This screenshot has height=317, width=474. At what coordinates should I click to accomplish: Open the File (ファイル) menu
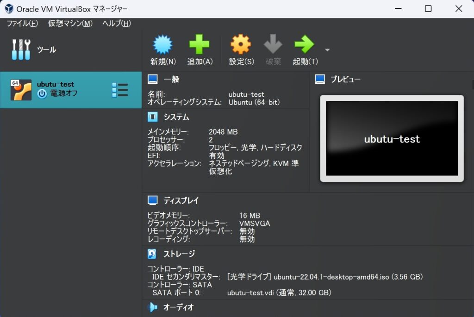click(22, 24)
